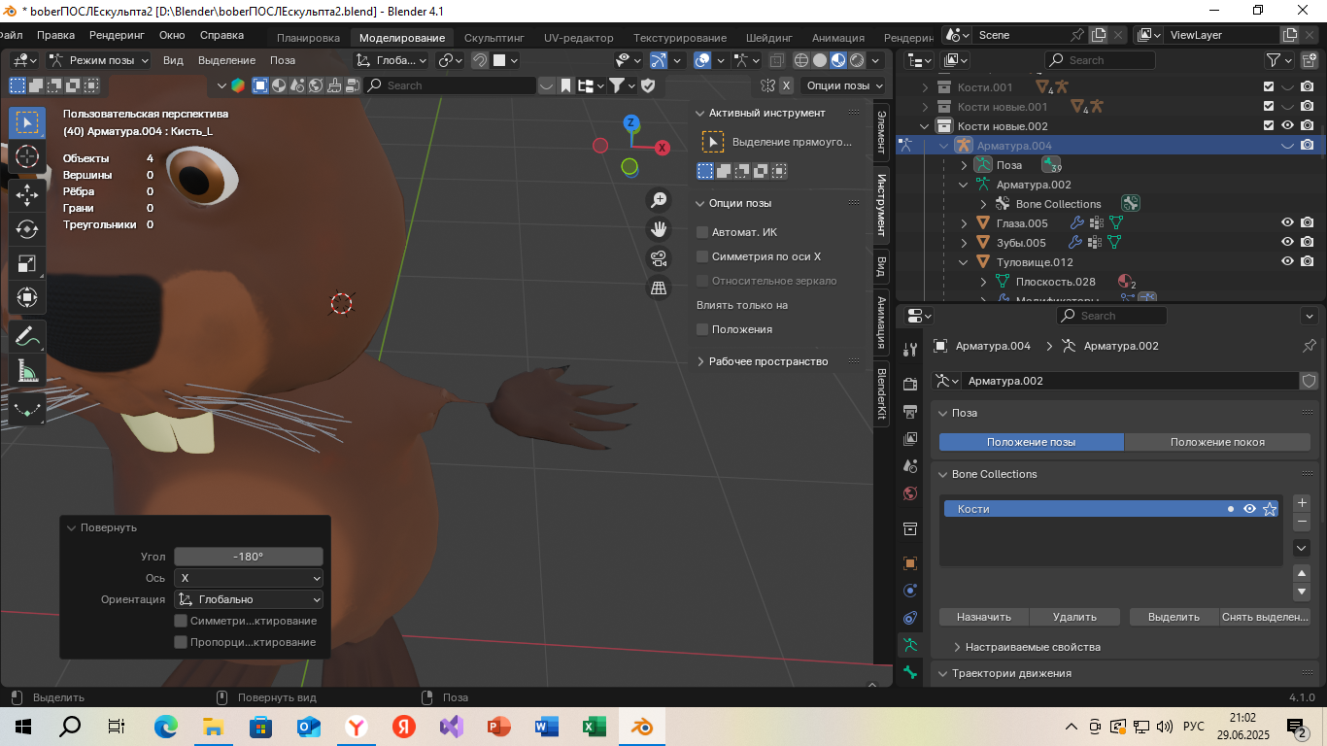Click the Угол -180° value field
The width and height of the screenshot is (1327, 746).
tap(249, 557)
